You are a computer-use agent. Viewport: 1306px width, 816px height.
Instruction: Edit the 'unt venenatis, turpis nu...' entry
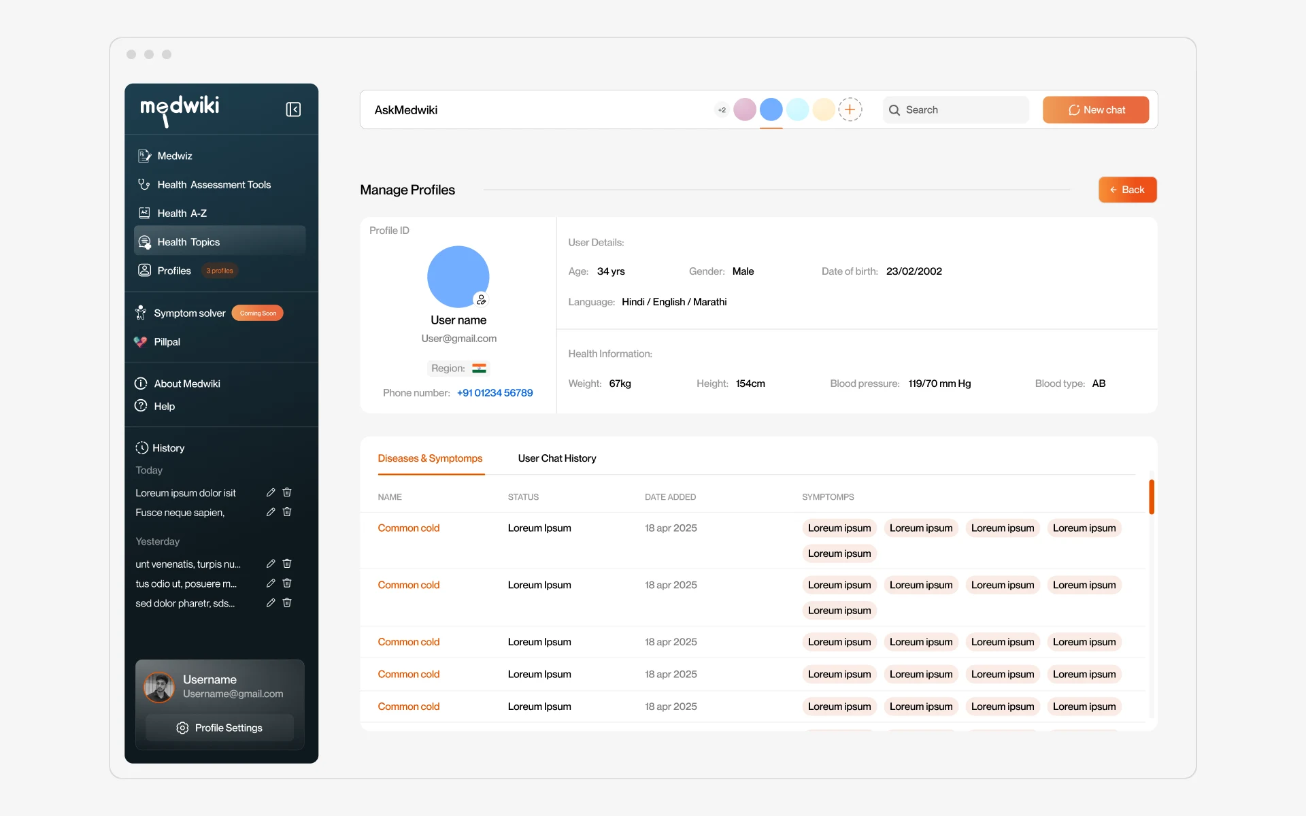click(x=271, y=564)
